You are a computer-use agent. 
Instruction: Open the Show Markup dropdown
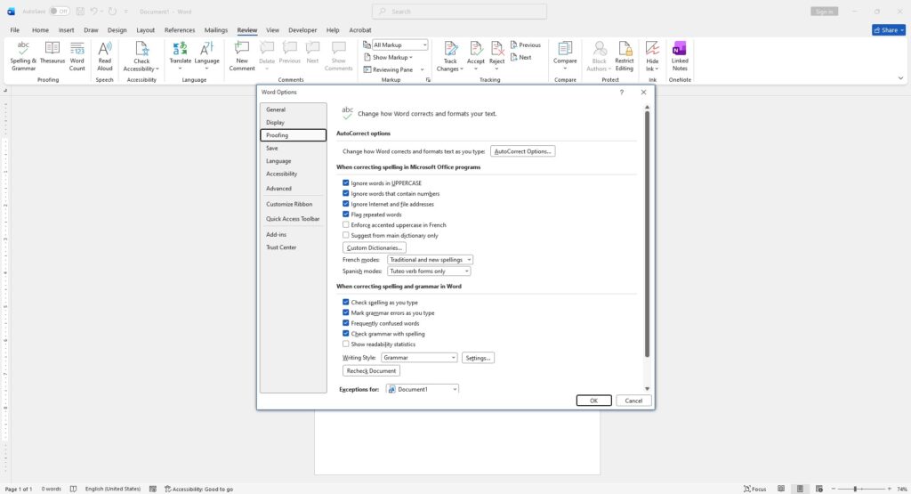388,58
